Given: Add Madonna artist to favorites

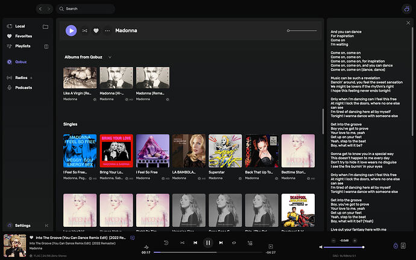Looking at the screenshot, I should 96,31.
